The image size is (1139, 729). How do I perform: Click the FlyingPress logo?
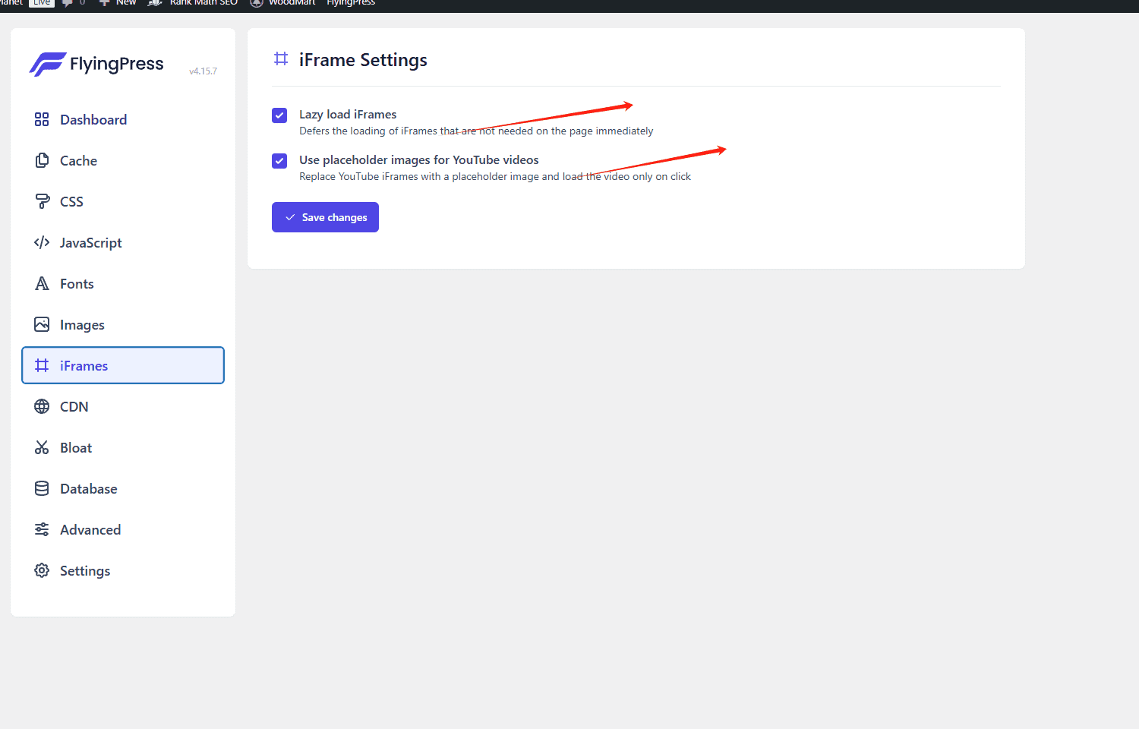96,64
